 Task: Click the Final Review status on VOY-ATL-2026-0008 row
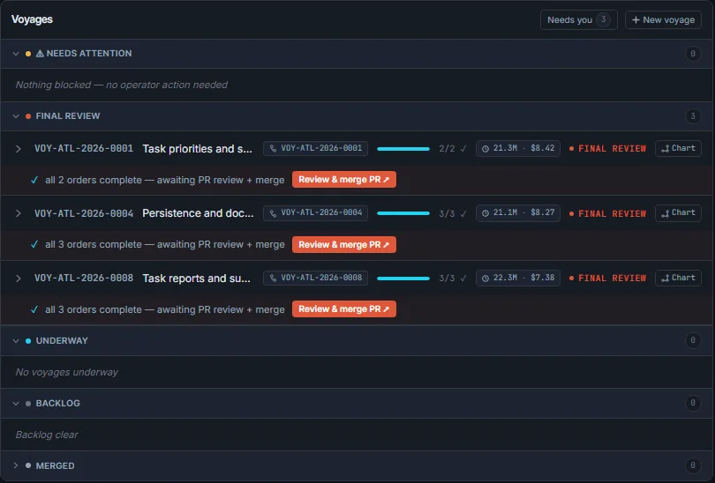607,279
